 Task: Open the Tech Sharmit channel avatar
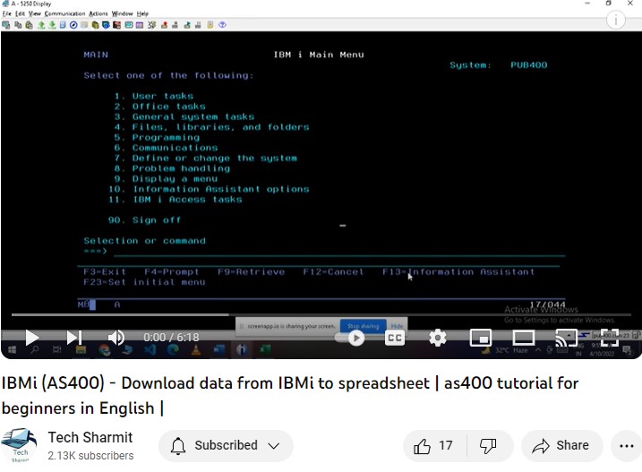19,445
